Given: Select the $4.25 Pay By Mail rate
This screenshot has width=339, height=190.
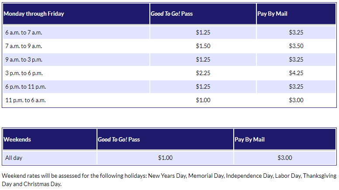Looking at the screenshot, I should coord(296,73).
